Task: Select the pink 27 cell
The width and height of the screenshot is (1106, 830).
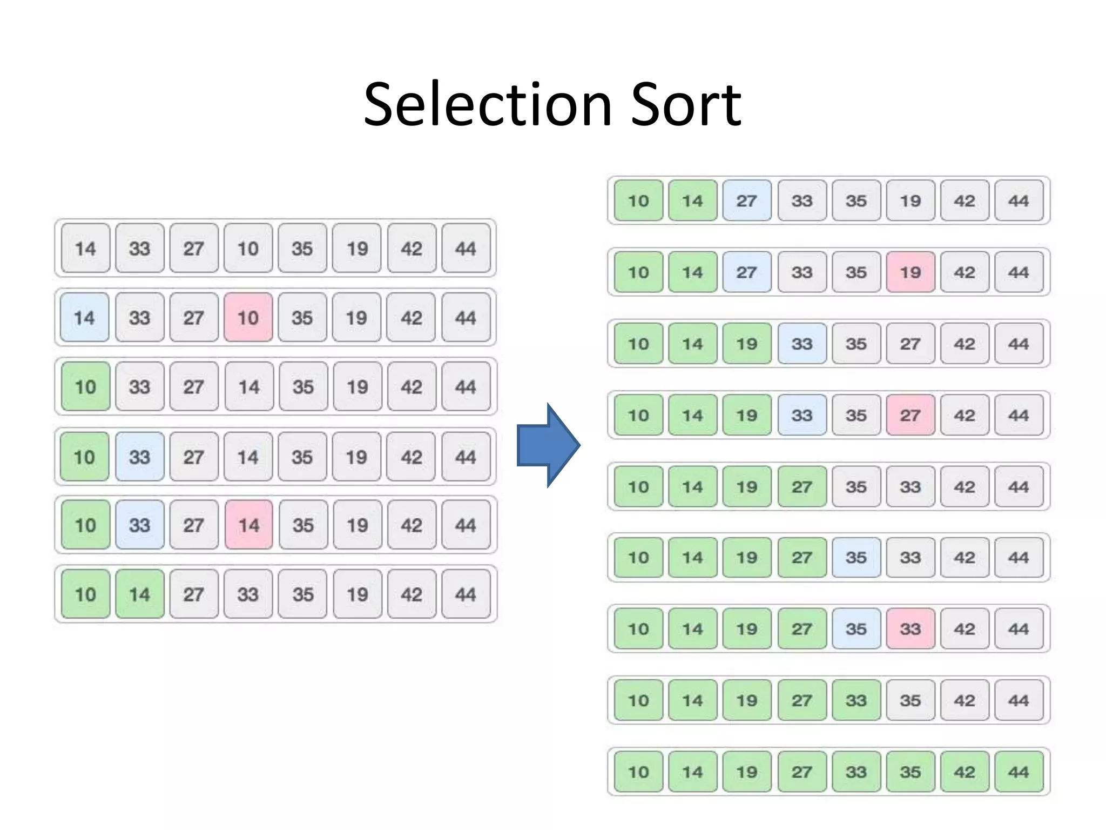Action: click(911, 415)
